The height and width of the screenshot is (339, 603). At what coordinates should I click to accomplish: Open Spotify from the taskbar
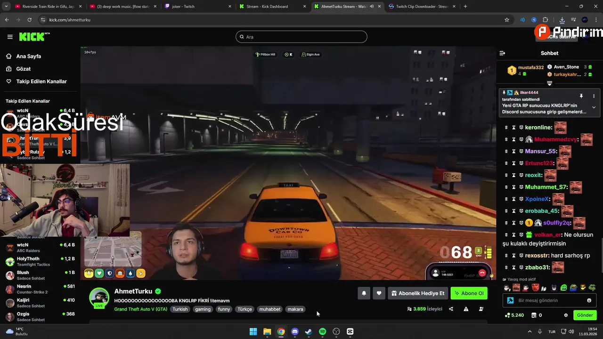[322, 331]
